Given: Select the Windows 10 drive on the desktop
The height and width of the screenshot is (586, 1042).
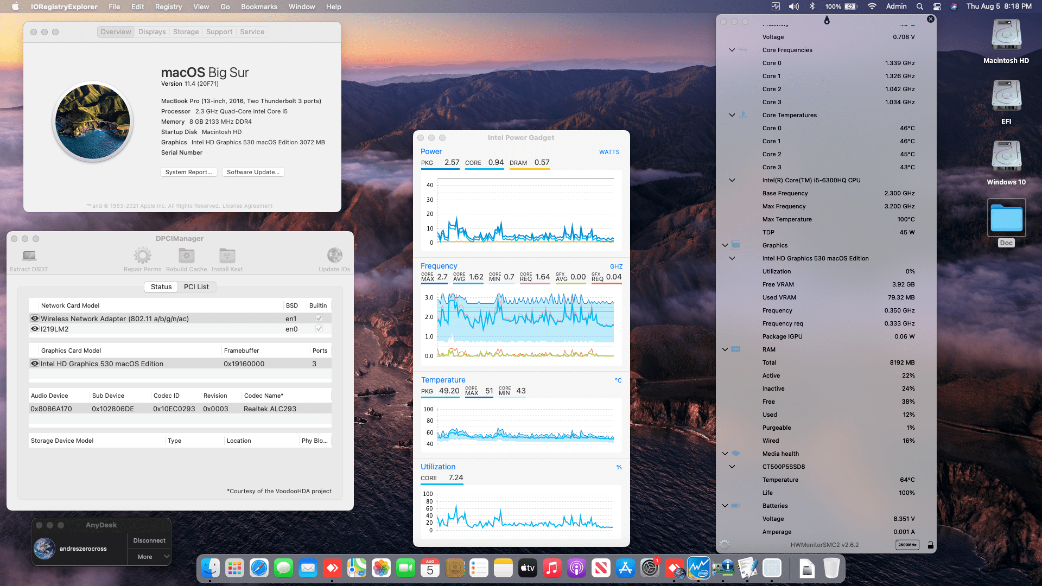Looking at the screenshot, I should click(x=1006, y=157).
